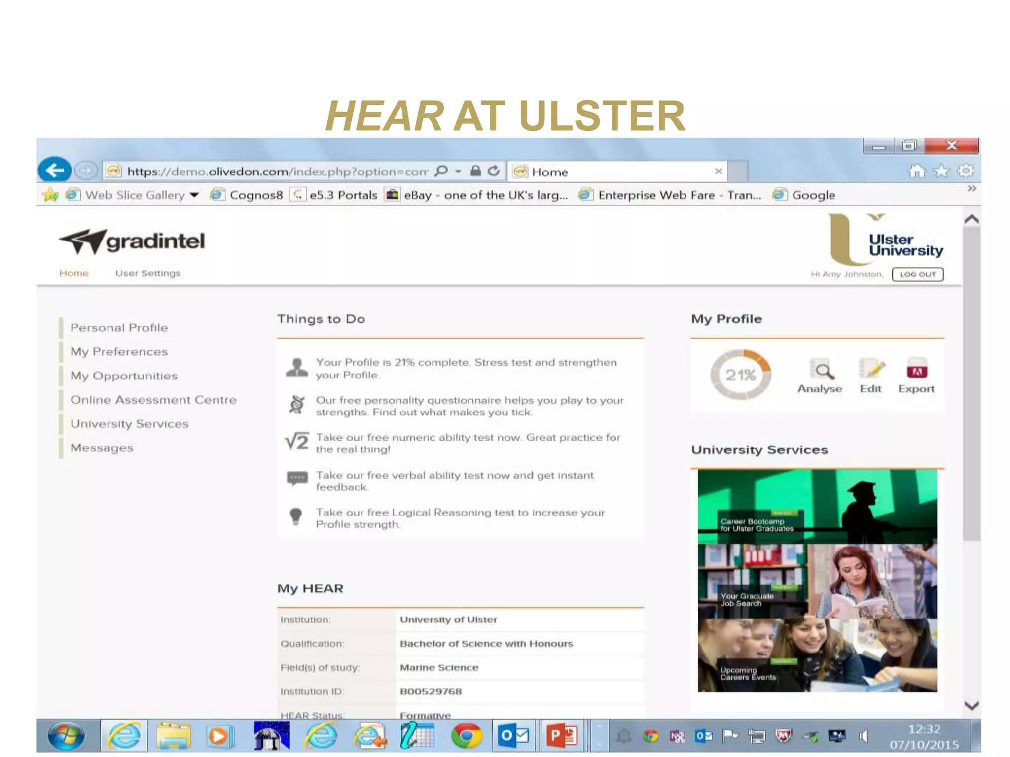Click the Ulster University logo
Viewport: 1010px width, 757px height.
tap(886, 240)
